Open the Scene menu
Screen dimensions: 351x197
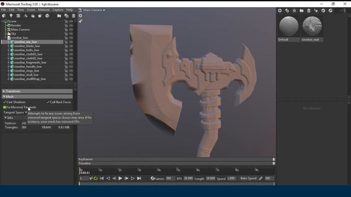coord(31,10)
